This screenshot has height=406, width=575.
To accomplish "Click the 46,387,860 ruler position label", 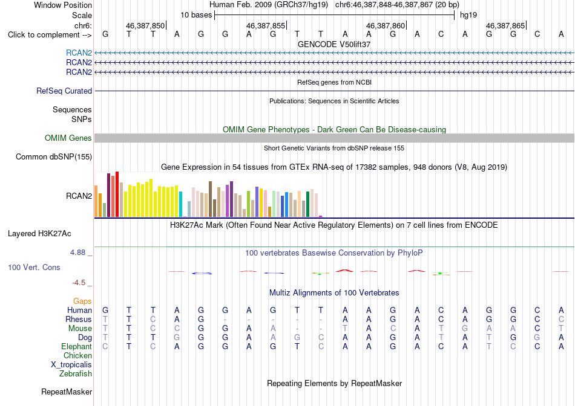I will click(x=386, y=25).
